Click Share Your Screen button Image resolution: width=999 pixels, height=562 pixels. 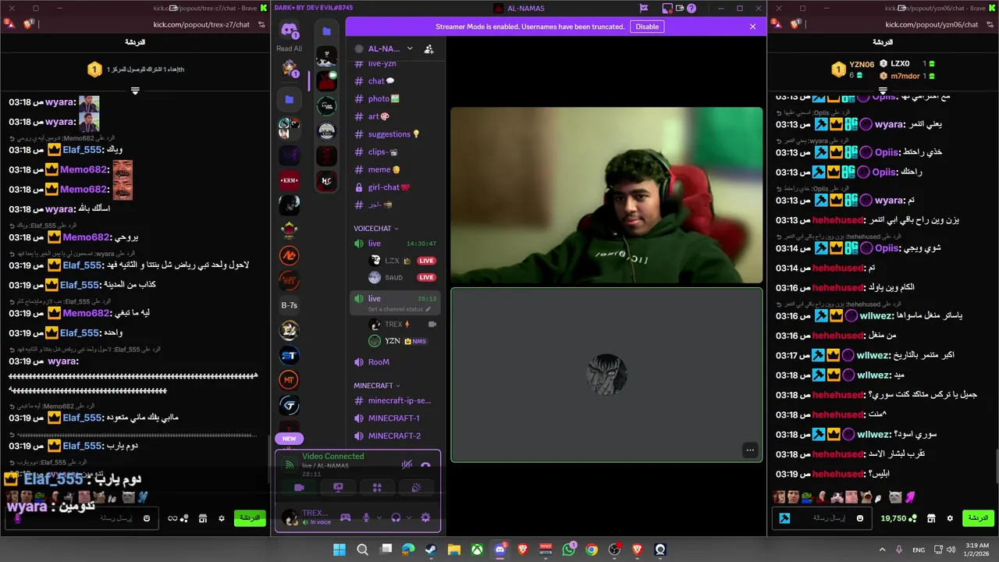point(338,487)
